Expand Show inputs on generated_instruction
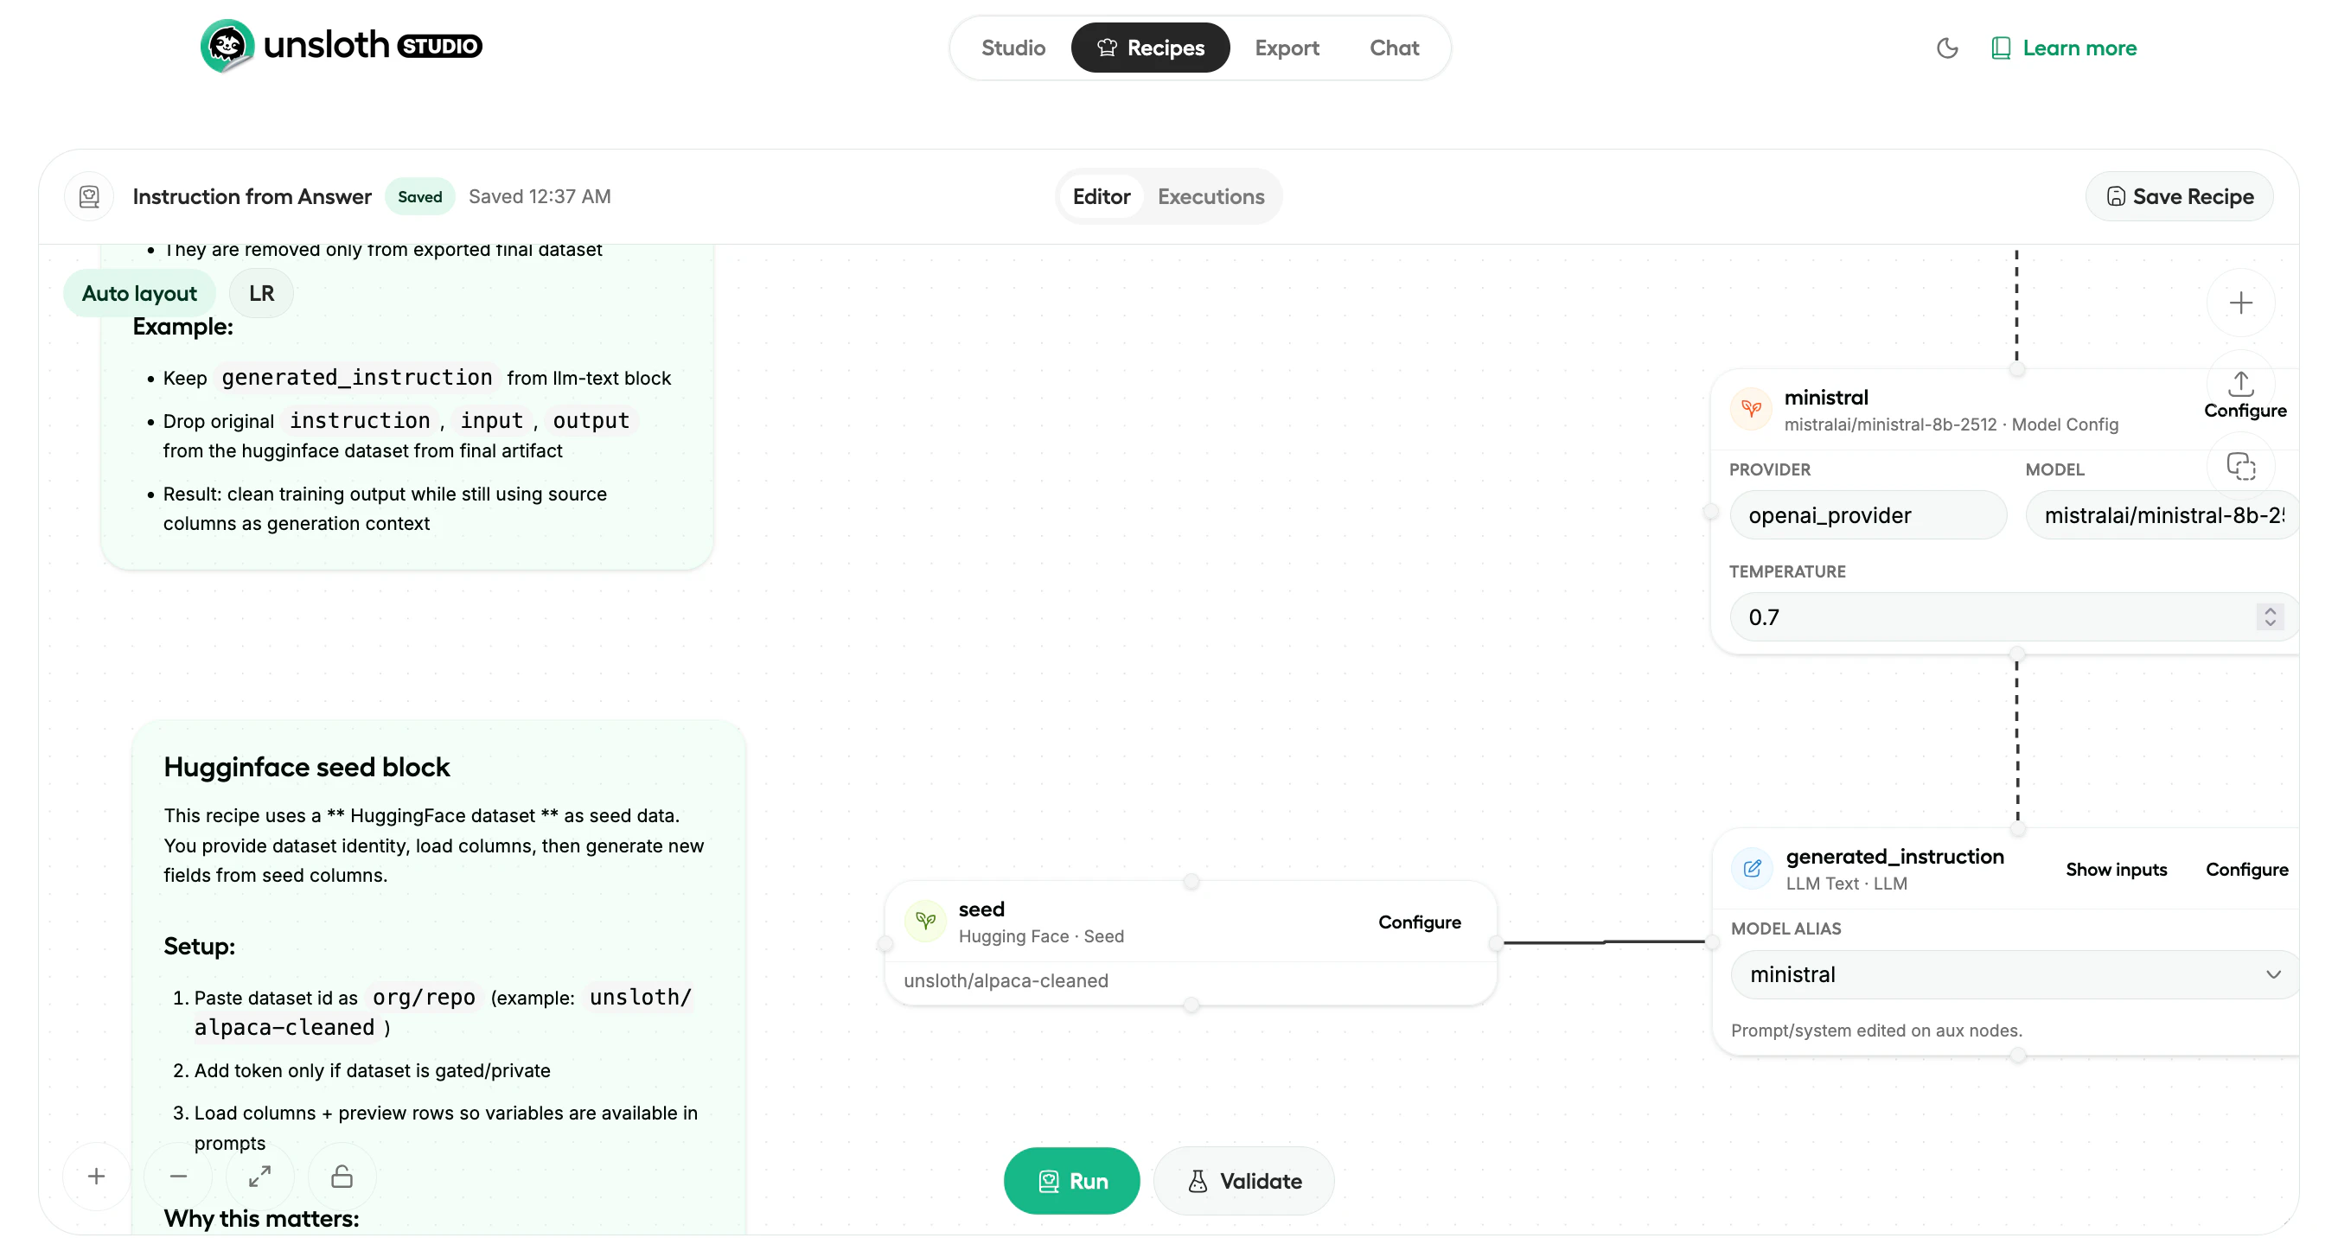Screen dimensions: 2338x1257 click(x=2115, y=870)
